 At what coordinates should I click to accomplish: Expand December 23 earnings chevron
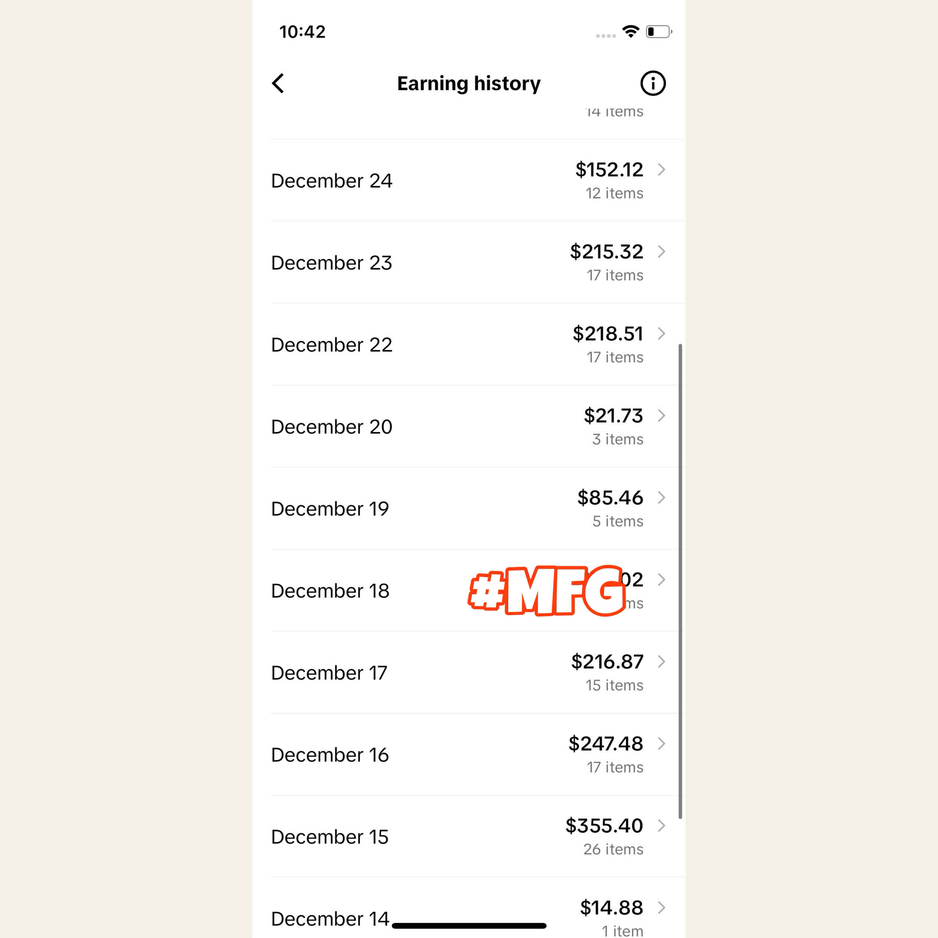[x=661, y=251]
